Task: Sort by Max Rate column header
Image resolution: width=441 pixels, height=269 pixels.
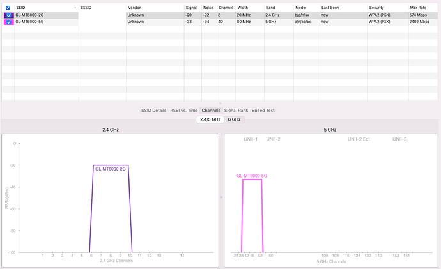Action: [x=418, y=8]
